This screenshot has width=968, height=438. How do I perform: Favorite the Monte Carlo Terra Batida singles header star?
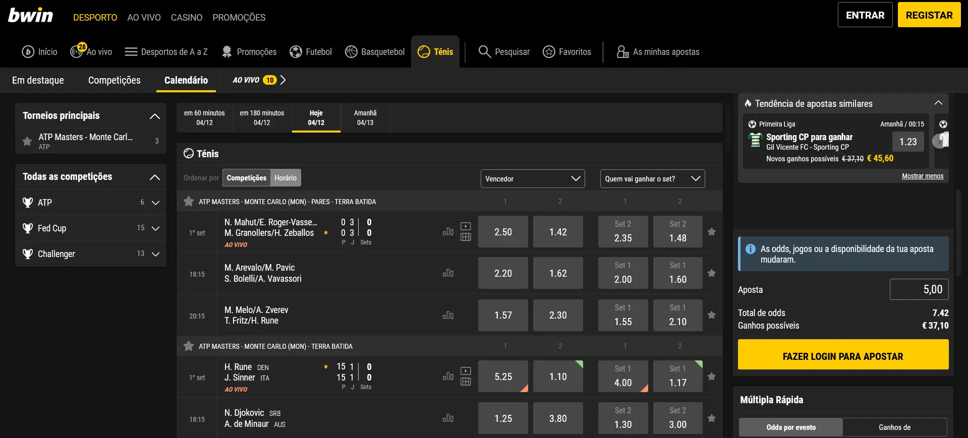pos(189,346)
